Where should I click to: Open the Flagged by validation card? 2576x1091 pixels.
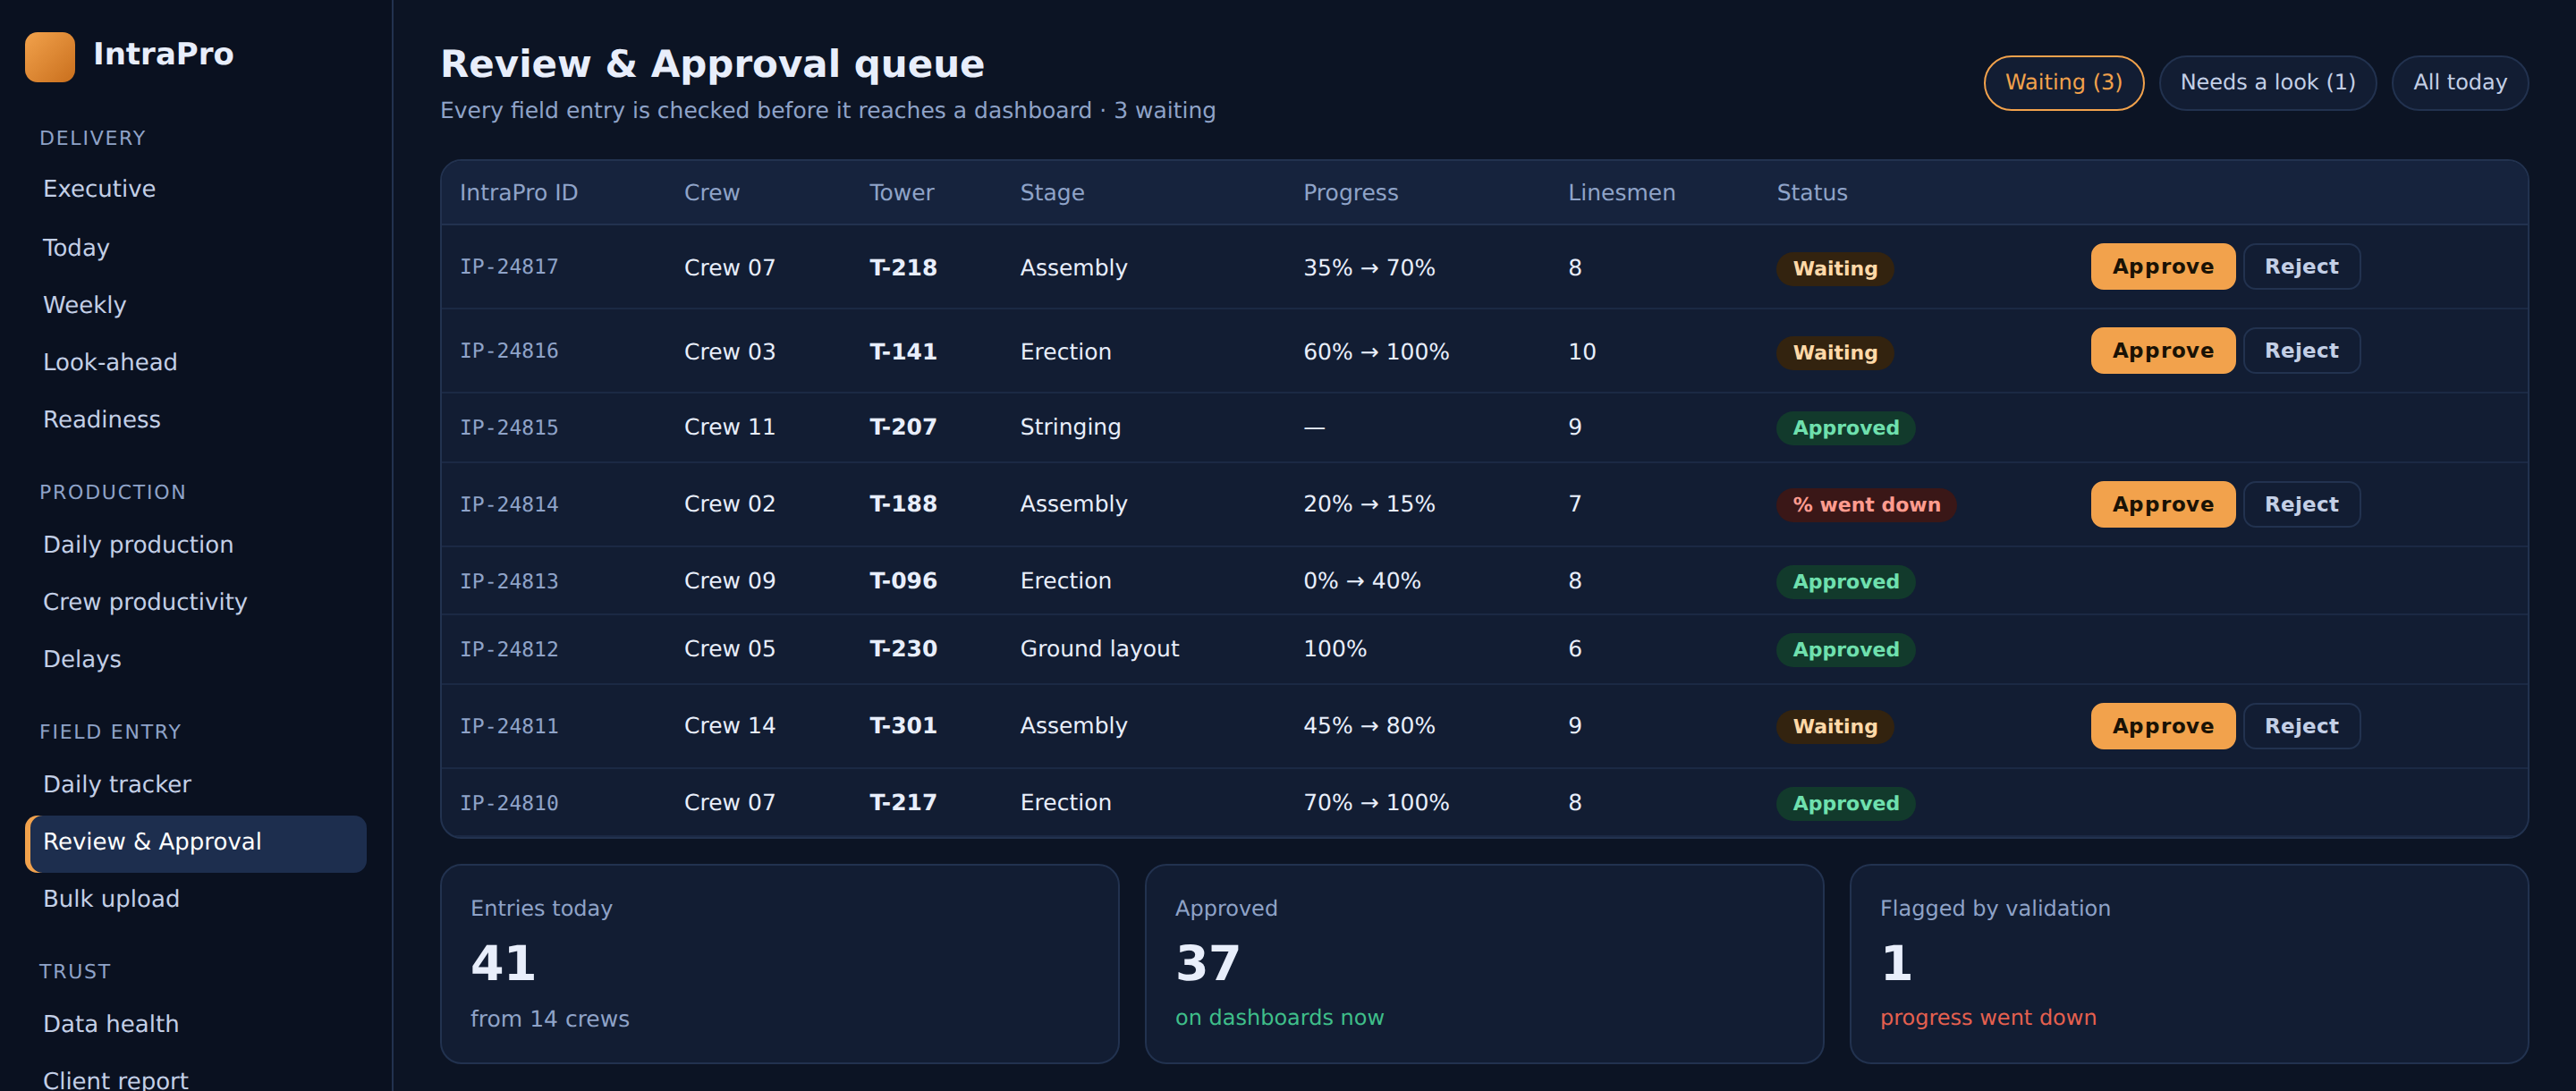click(x=2188, y=964)
